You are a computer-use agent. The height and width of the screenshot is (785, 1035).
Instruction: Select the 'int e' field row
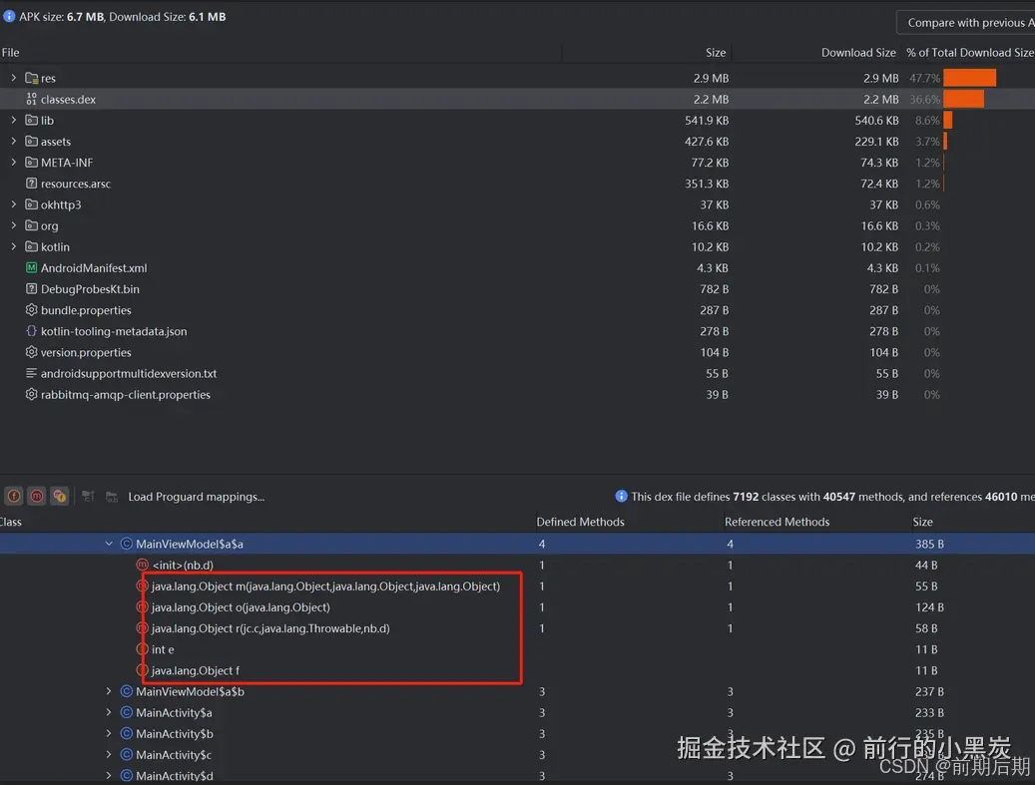163,649
